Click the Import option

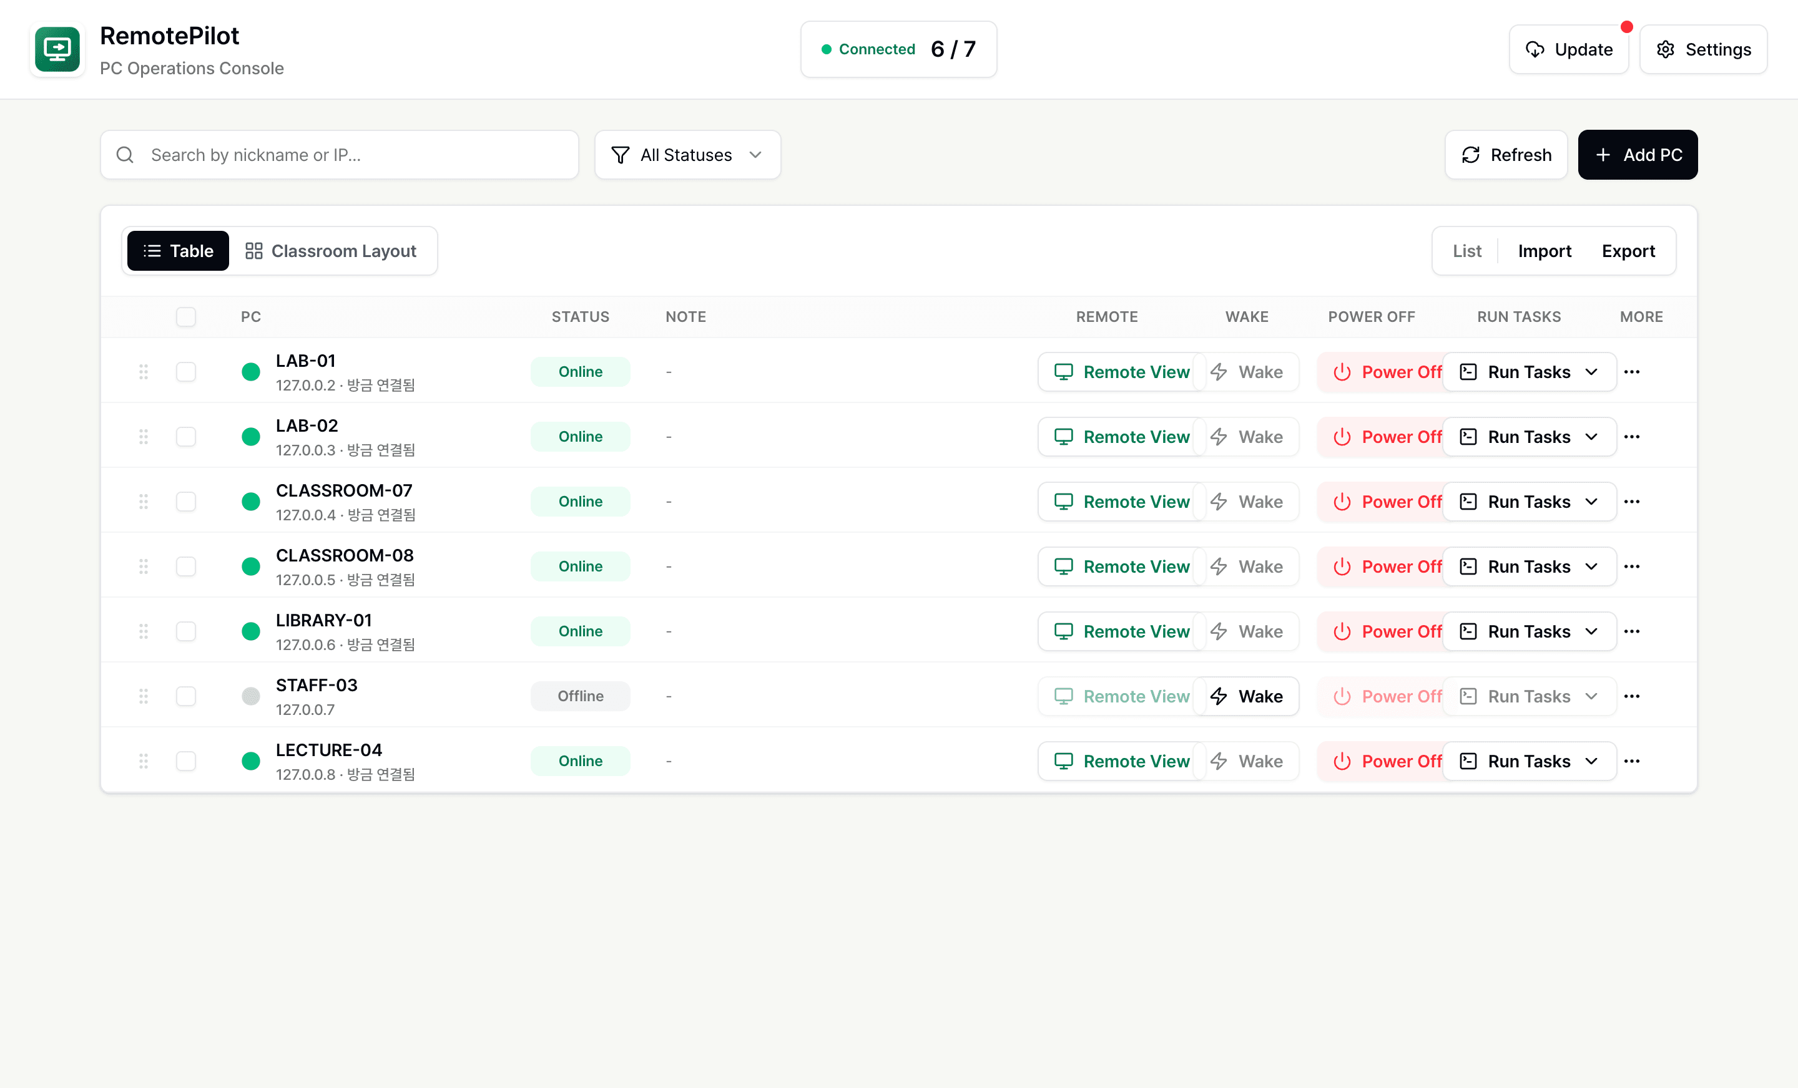coord(1545,251)
